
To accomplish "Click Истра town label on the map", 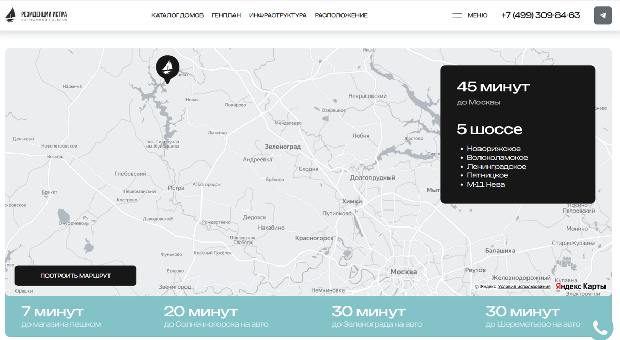I will coord(176,188).
